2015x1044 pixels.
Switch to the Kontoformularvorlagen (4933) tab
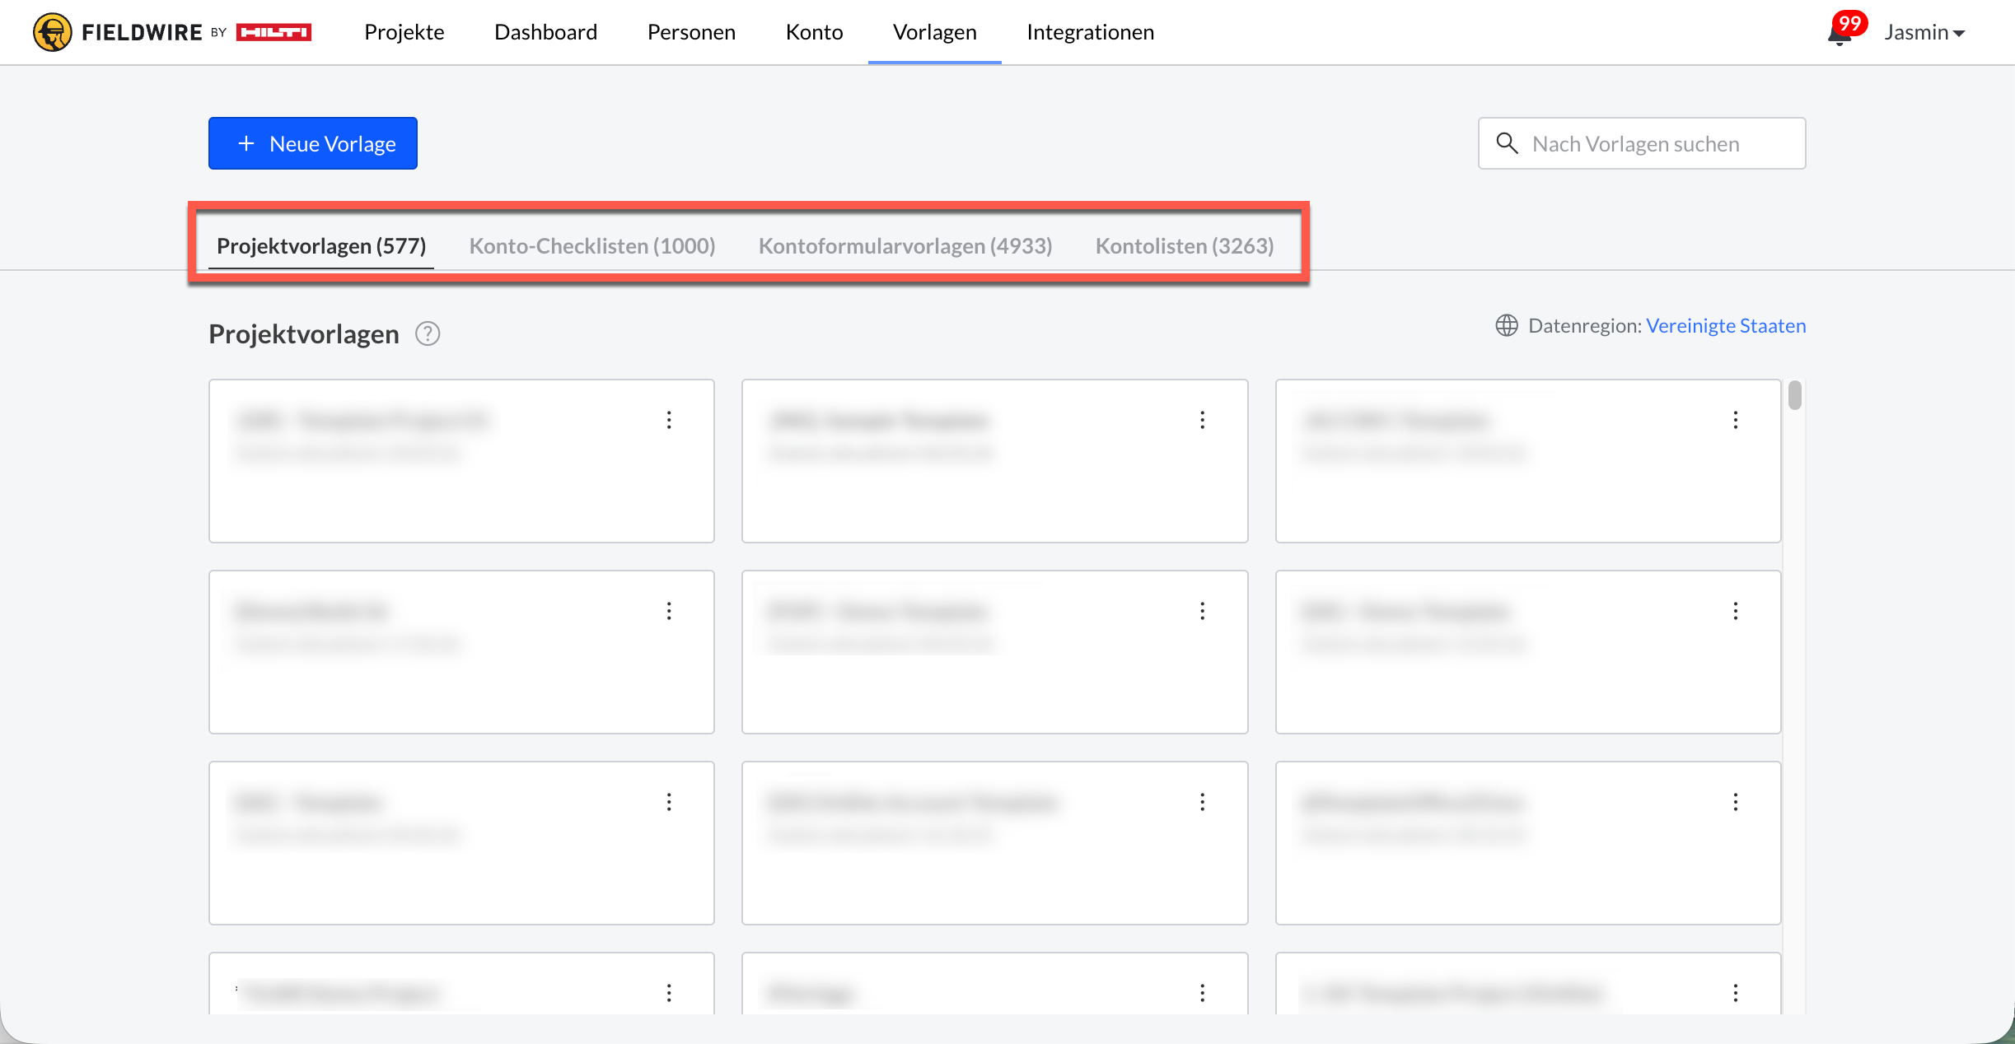(x=905, y=246)
